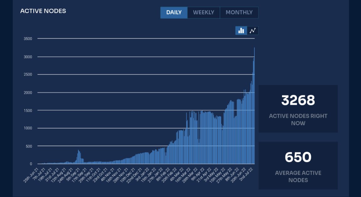Click the 650 average active nodes panel
The height and width of the screenshot is (197, 361).
[x=298, y=165]
